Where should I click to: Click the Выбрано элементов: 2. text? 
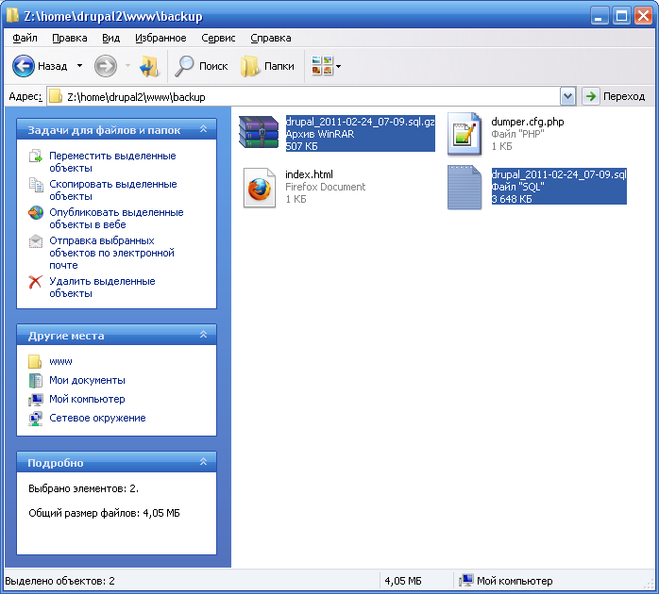pyautogui.click(x=84, y=488)
